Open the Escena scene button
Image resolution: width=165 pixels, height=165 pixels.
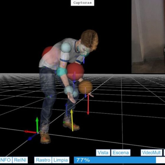point(121,153)
